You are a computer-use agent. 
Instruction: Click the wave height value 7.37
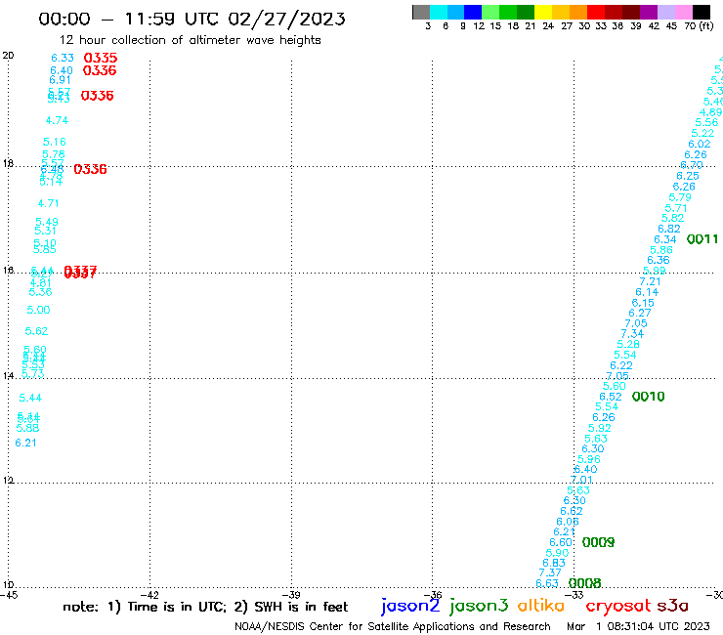coord(550,572)
